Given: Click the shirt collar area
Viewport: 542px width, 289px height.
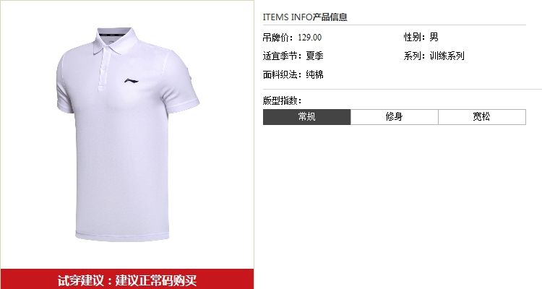Looking at the screenshot, I should 116,40.
